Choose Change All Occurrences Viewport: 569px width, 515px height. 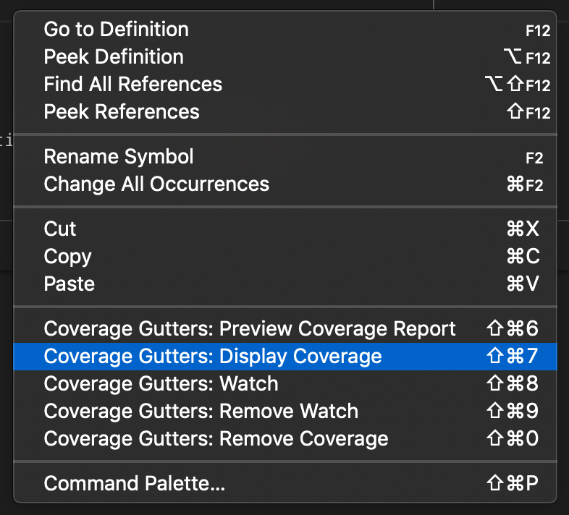click(x=156, y=184)
